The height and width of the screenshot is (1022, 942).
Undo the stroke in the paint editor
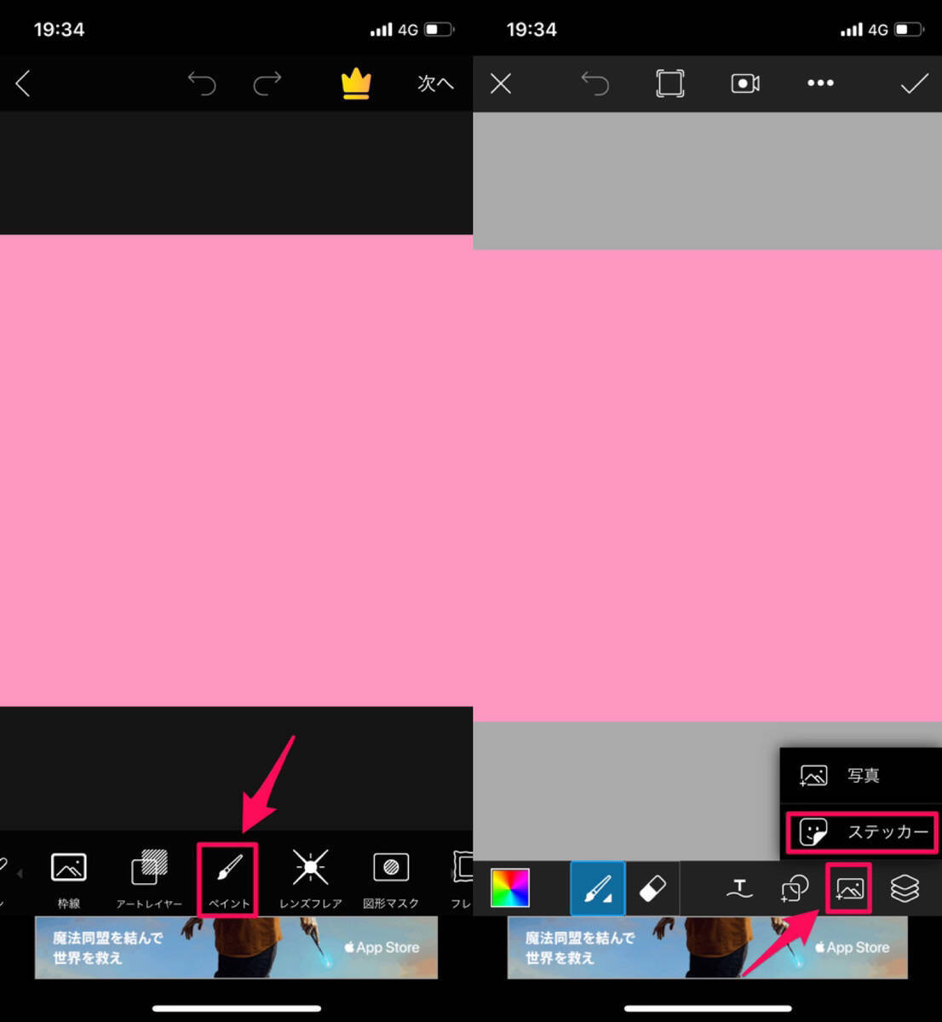point(595,83)
